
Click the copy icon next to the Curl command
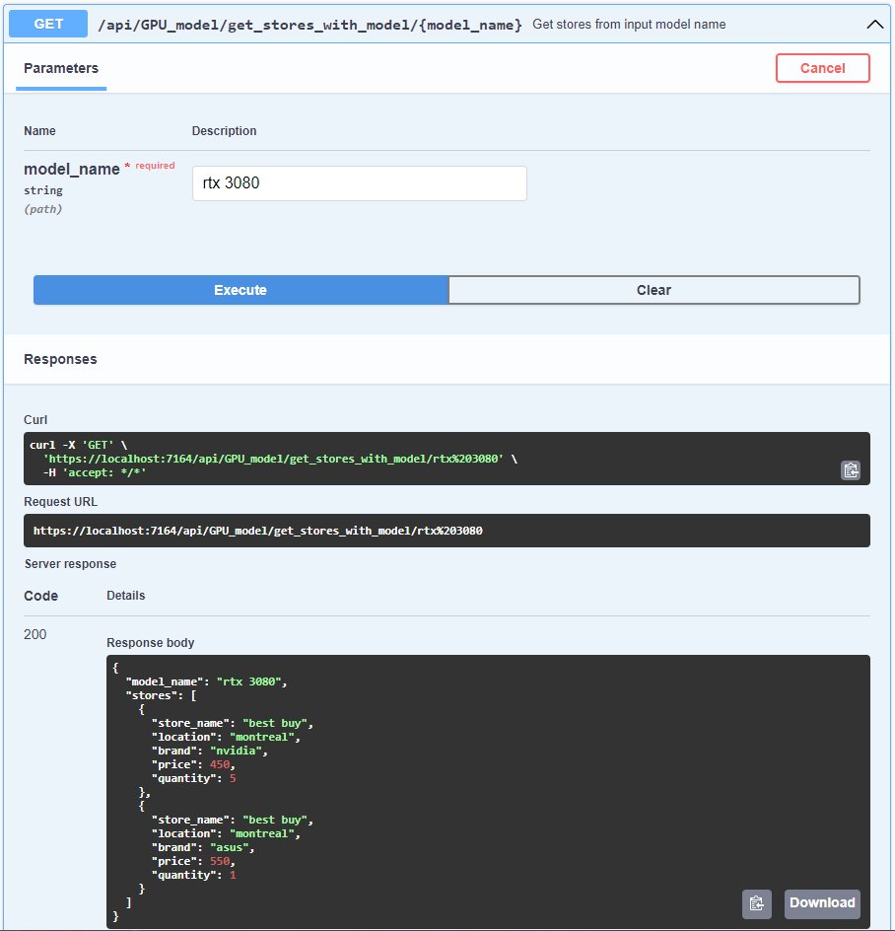850,470
